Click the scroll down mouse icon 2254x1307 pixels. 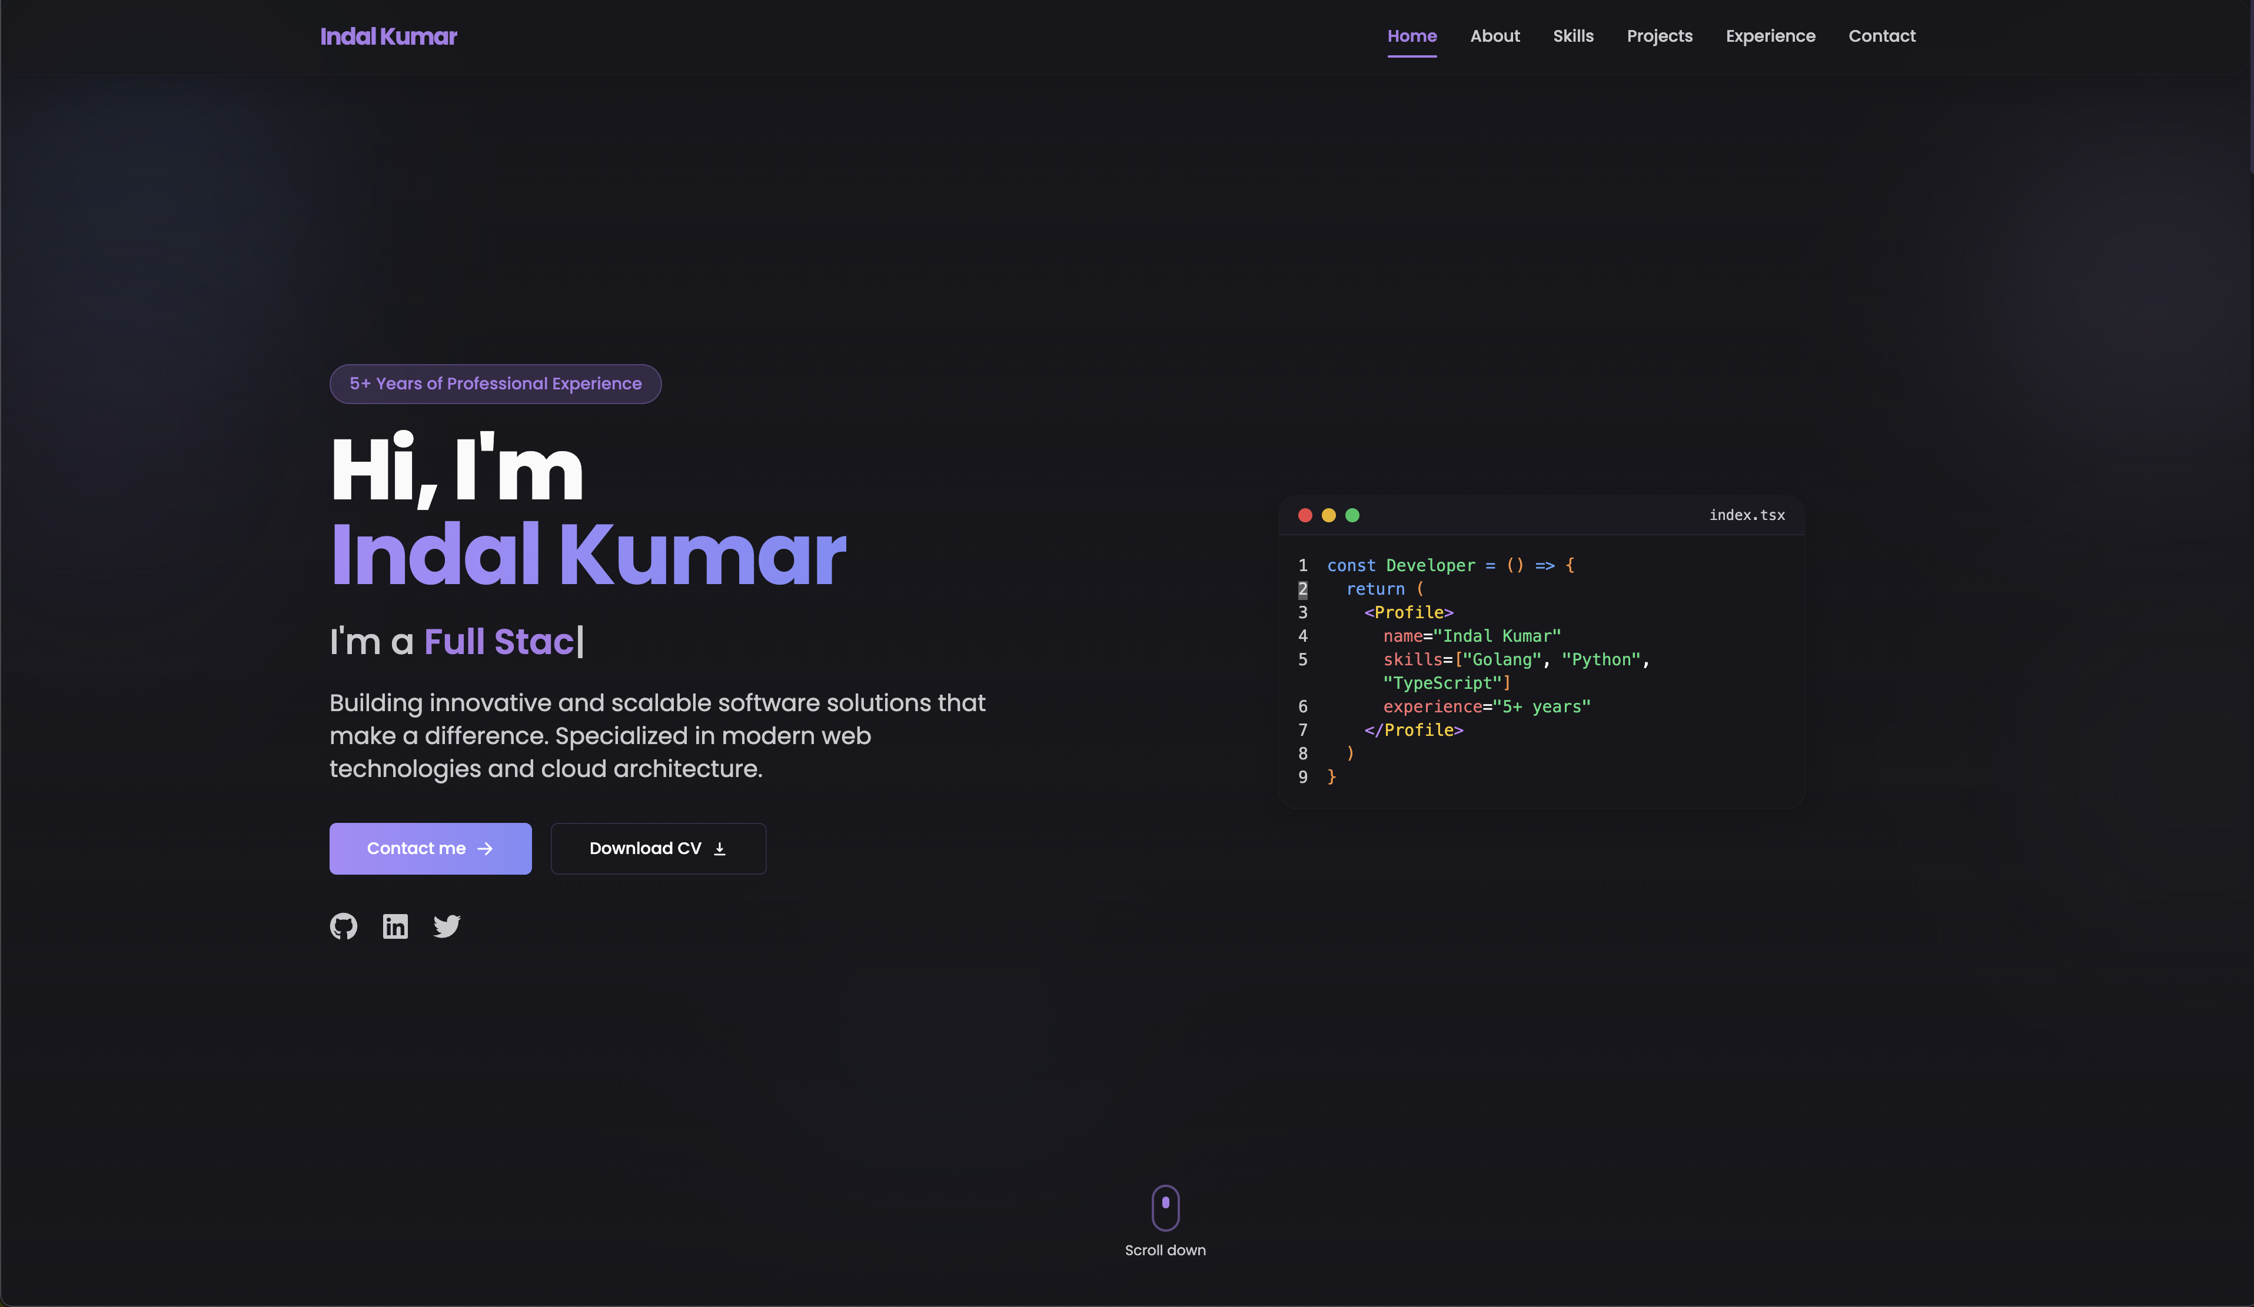point(1165,1208)
